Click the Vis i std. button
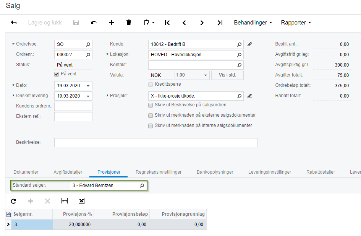 point(227,75)
